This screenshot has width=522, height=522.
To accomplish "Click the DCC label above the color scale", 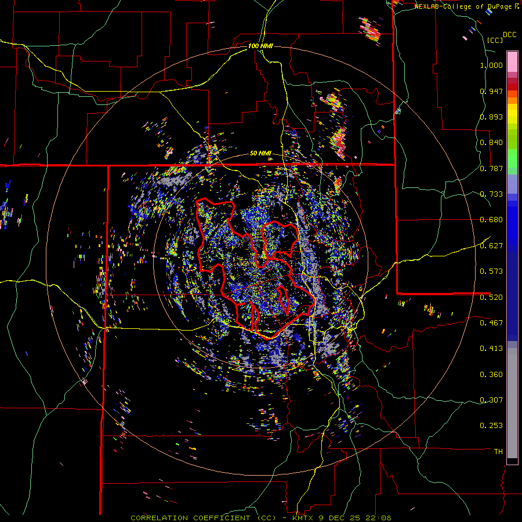I will click(510, 35).
